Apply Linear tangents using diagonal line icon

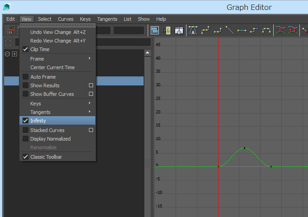[x=229, y=30]
